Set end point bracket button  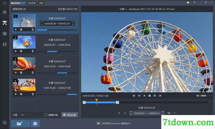click(125, 113)
